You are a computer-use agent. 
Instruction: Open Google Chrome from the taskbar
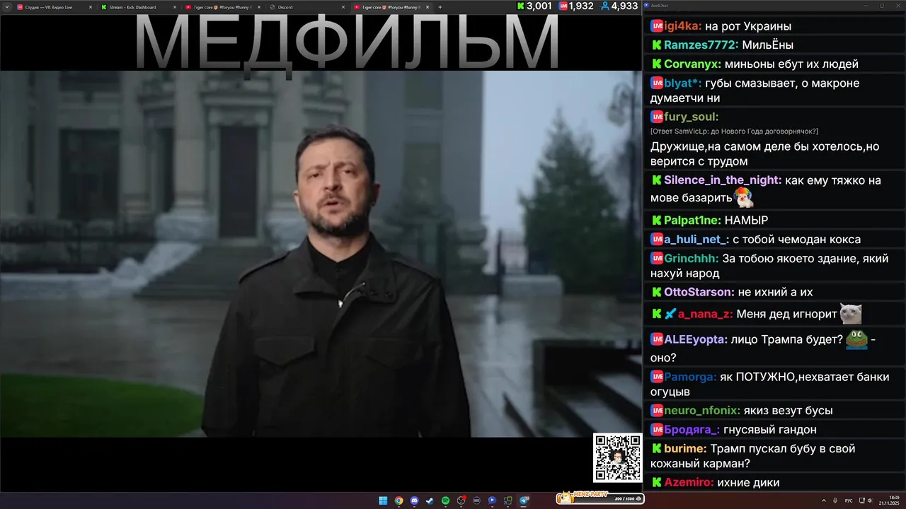coord(398,501)
